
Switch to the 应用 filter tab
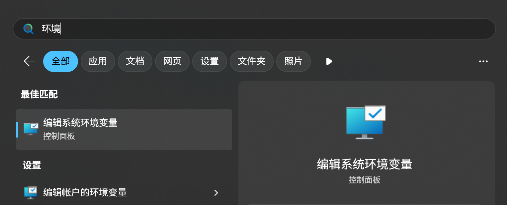[x=98, y=61]
